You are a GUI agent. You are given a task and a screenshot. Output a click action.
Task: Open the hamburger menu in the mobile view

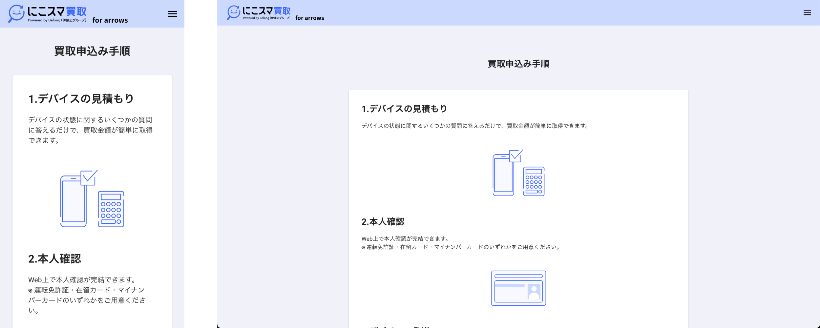click(172, 14)
